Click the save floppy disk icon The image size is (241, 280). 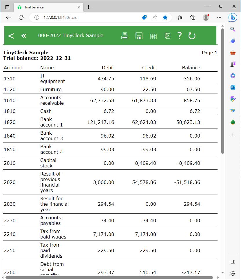point(139,36)
